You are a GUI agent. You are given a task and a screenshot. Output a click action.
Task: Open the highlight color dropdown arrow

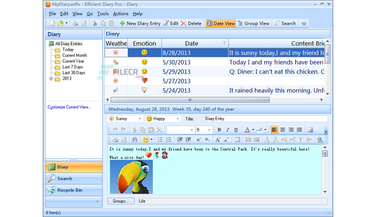click(x=265, y=130)
